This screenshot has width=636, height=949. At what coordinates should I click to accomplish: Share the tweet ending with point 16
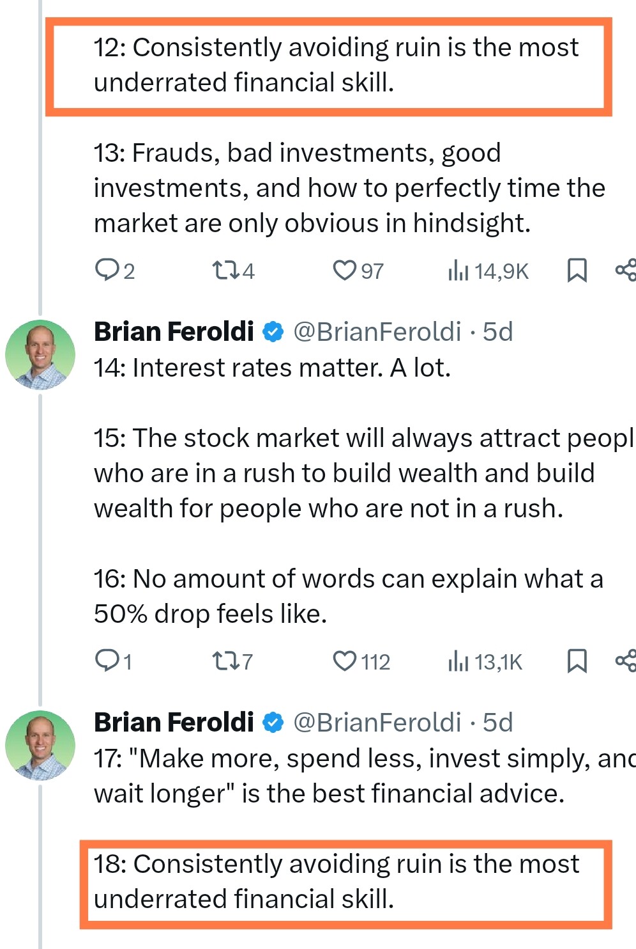(626, 661)
